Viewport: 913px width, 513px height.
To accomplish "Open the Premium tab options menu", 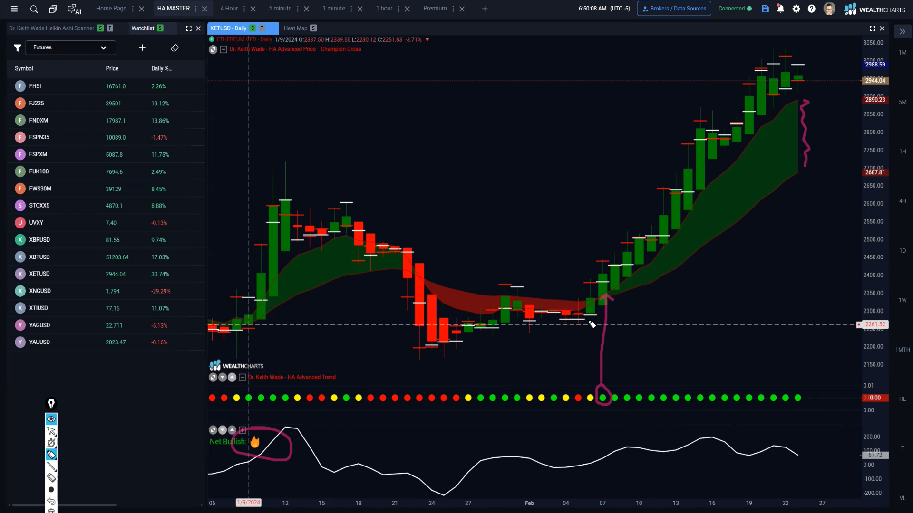I will pos(453,9).
